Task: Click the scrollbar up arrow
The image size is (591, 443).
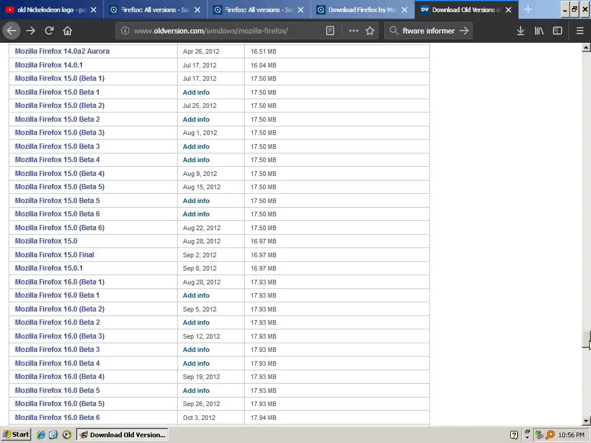Action: (x=586, y=47)
